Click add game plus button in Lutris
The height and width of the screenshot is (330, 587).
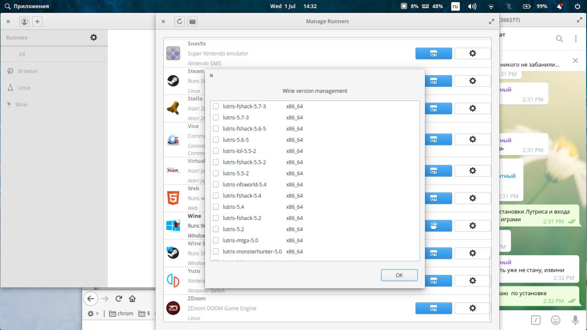click(x=38, y=21)
